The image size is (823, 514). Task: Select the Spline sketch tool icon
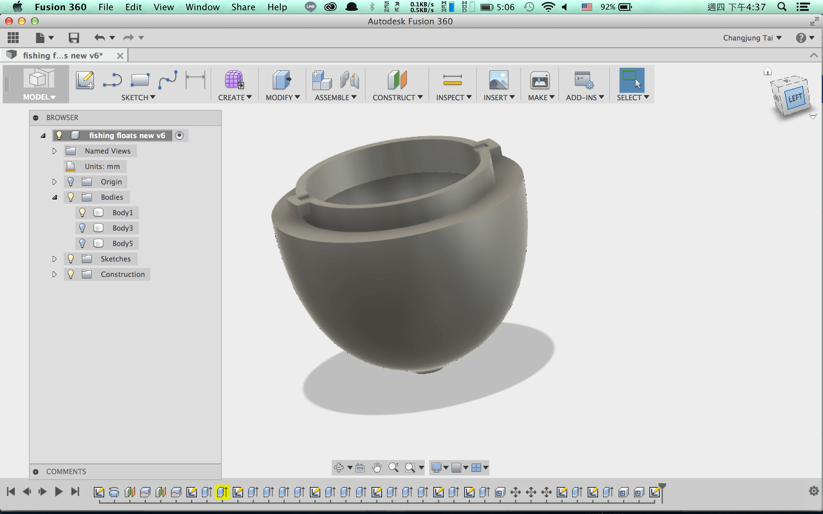(168, 80)
